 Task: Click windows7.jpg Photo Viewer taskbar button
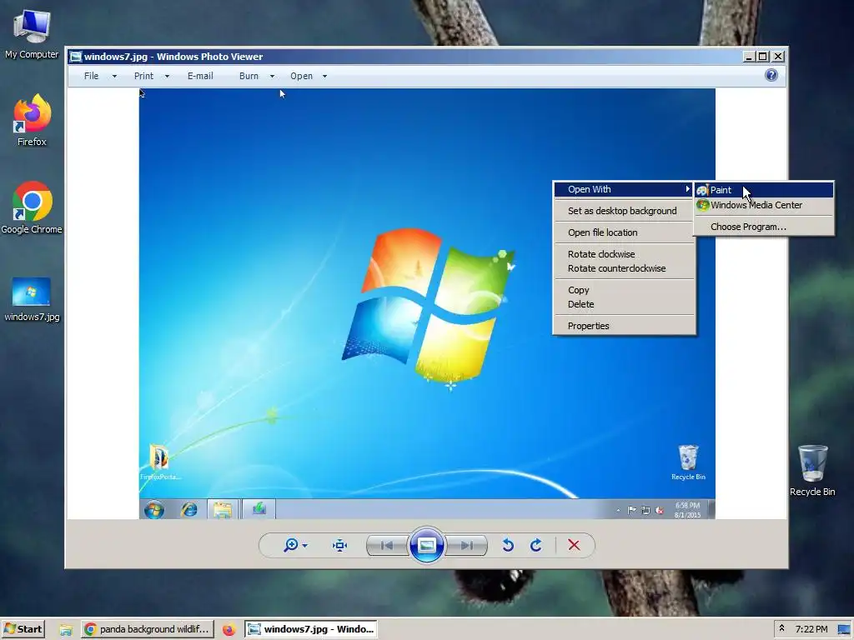[x=310, y=629]
